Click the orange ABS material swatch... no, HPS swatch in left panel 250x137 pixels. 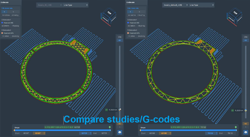(2, 33)
